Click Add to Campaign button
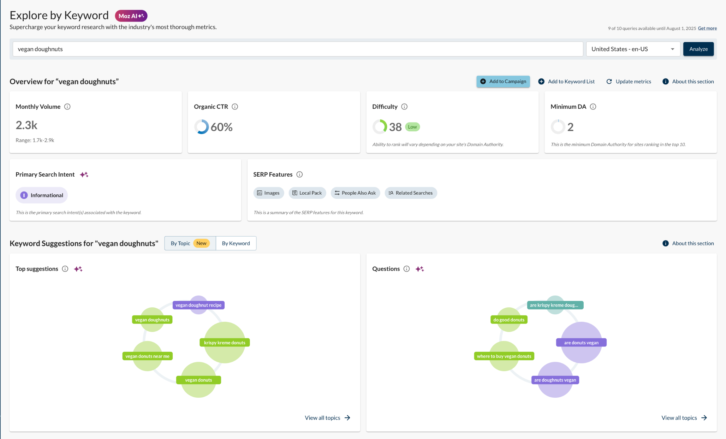 (503, 82)
